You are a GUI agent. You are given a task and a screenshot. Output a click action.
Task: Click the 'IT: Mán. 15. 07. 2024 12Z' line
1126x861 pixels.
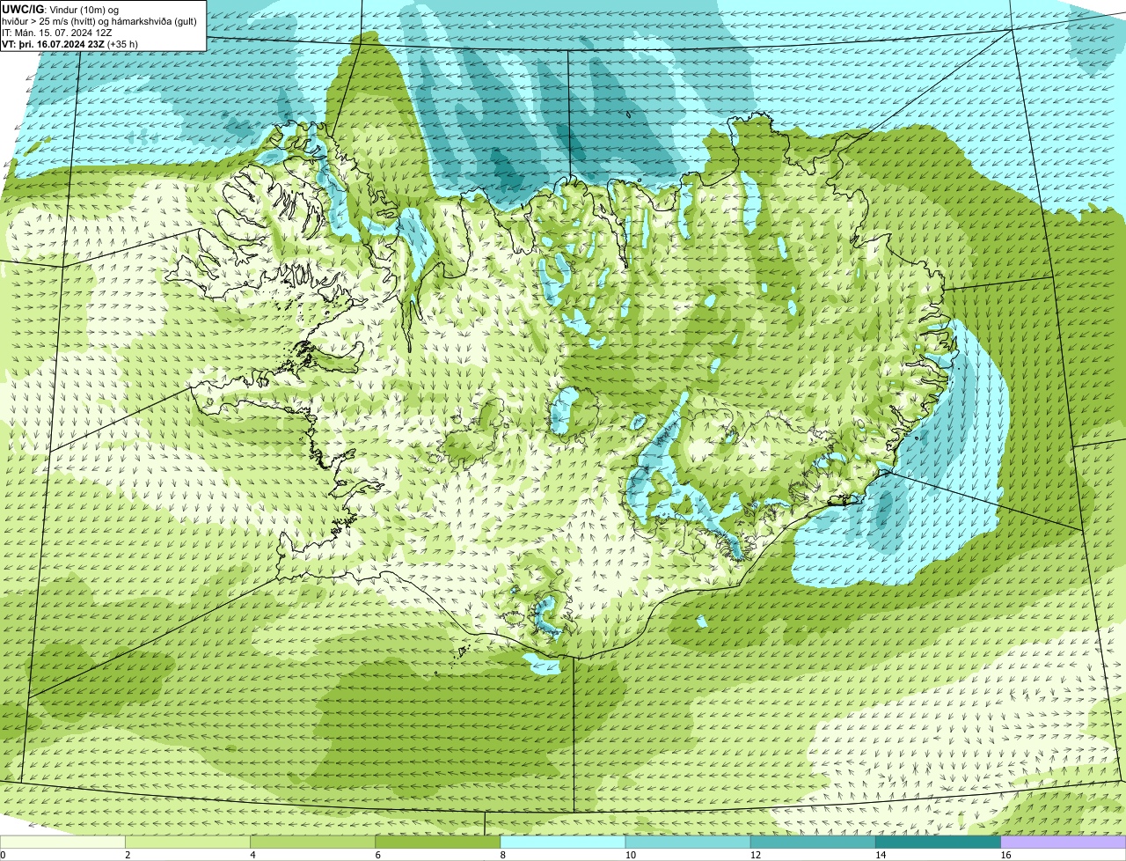point(56,32)
